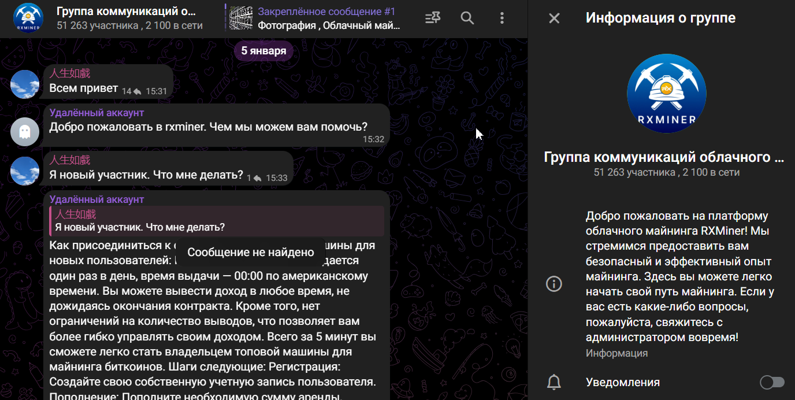Click sender name Удалённый аккаунт above welcome message
Image resolution: width=795 pixels, height=400 pixels.
point(96,113)
